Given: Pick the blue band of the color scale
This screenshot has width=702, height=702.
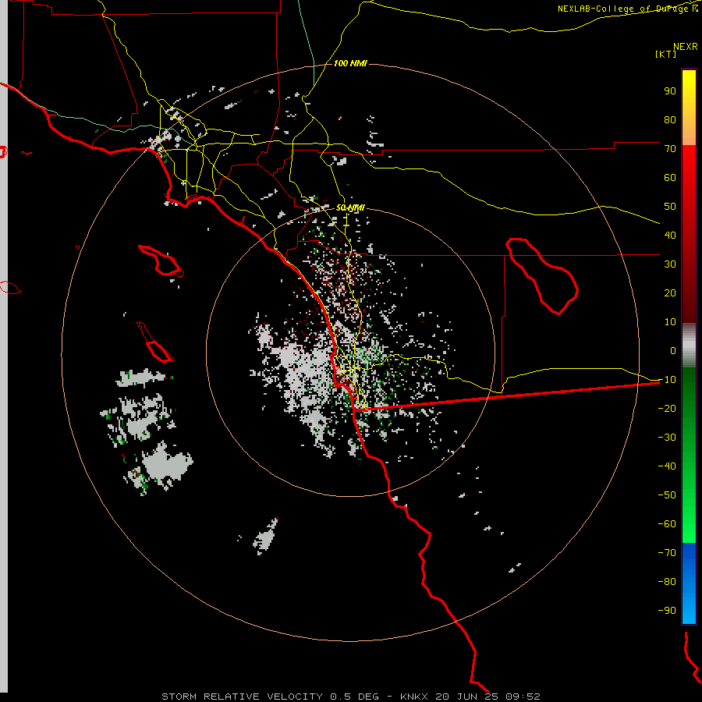Looking at the screenshot, I should click(x=689, y=583).
